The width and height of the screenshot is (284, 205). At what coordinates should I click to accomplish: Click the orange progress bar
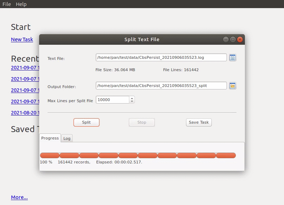coord(138,155)
